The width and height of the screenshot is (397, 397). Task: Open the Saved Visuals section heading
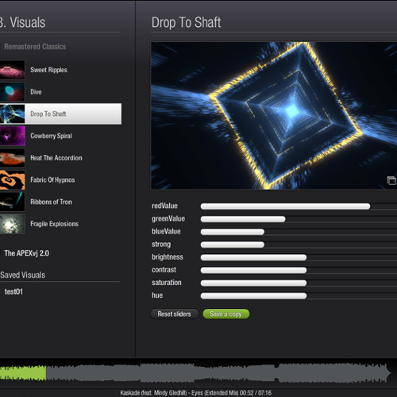pyautogui.click(x=23, y=275)
